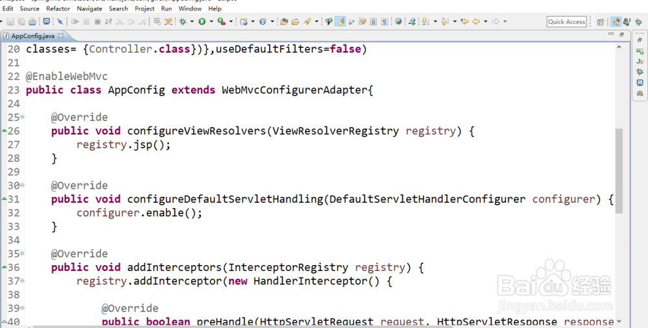The image size is (648, 328).
Task: Open the Debug dropdown arrow
Action: 192,21
